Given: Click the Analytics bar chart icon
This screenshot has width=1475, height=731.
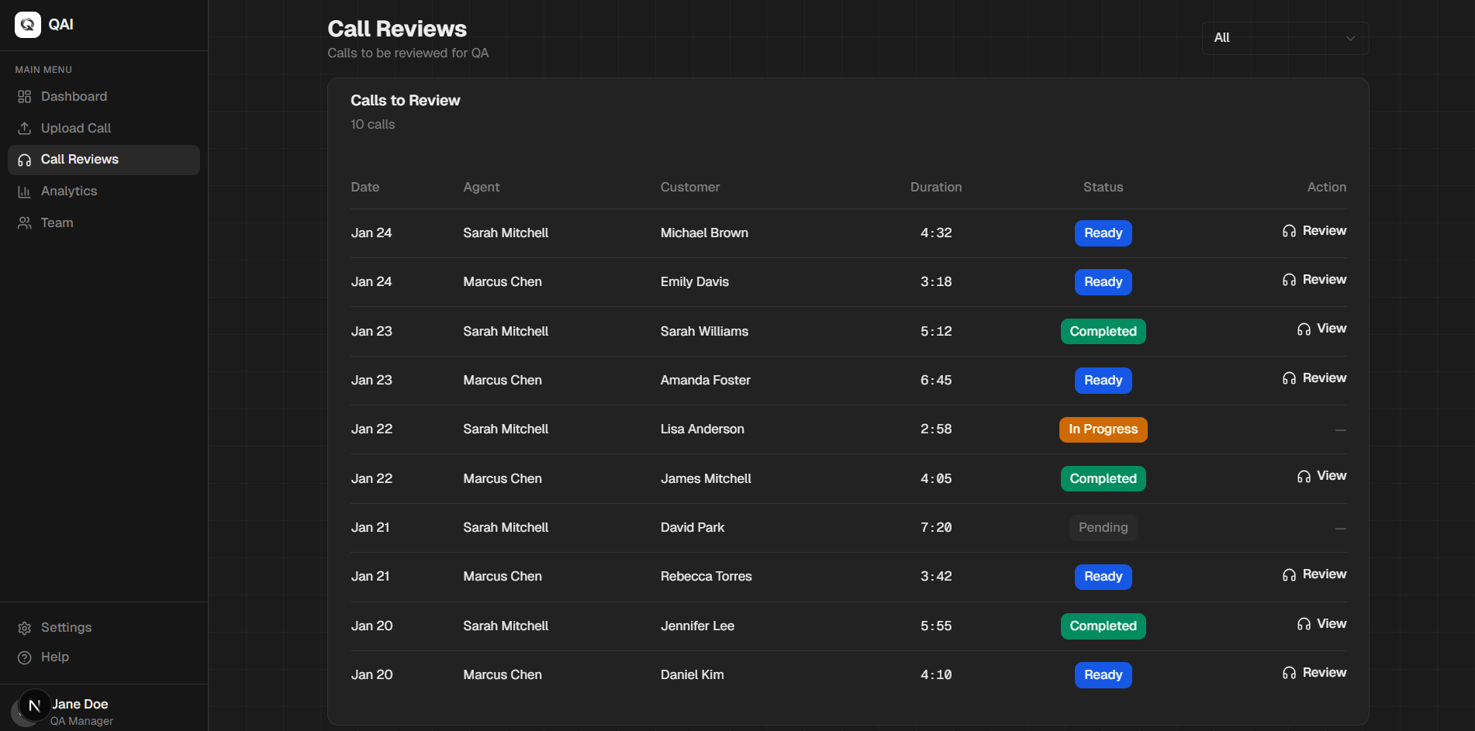Looking at the screenshot, I should point(25,191).
